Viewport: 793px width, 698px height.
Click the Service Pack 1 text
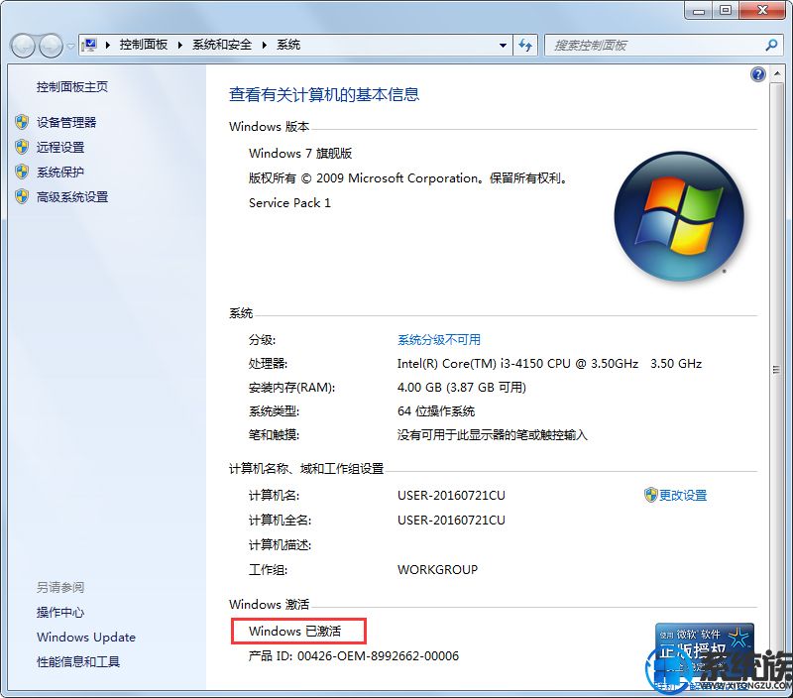point(289,203)
